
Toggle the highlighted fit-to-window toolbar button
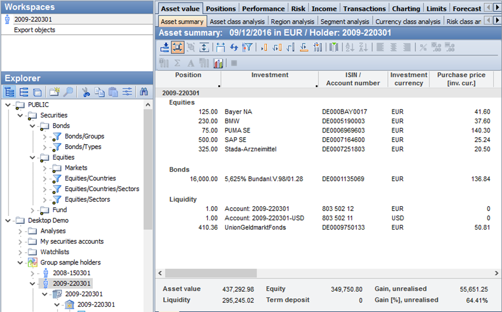(178, 48)
